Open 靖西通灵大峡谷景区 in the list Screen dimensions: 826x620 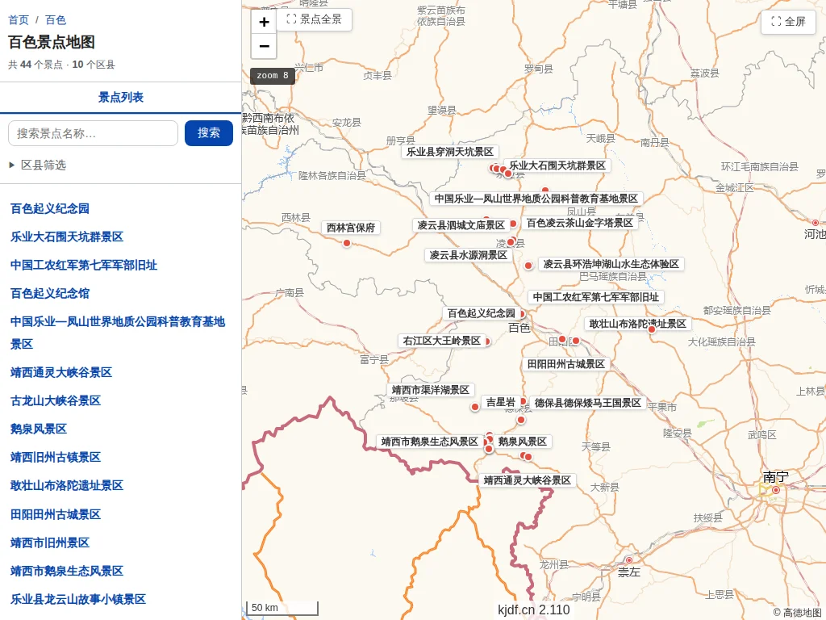61,372
